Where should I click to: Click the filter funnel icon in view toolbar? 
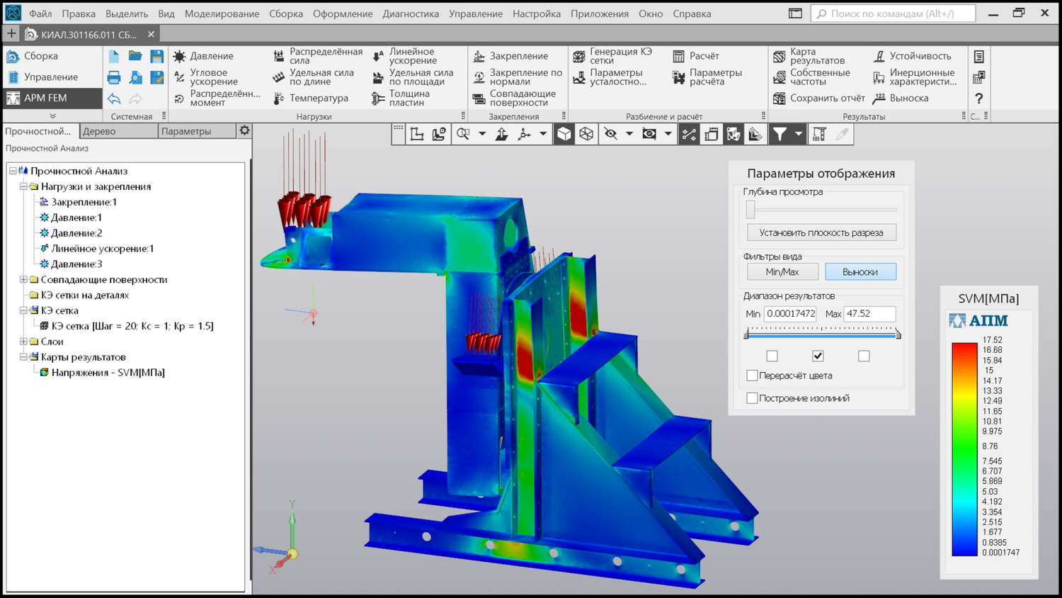[x=779, y=134]
